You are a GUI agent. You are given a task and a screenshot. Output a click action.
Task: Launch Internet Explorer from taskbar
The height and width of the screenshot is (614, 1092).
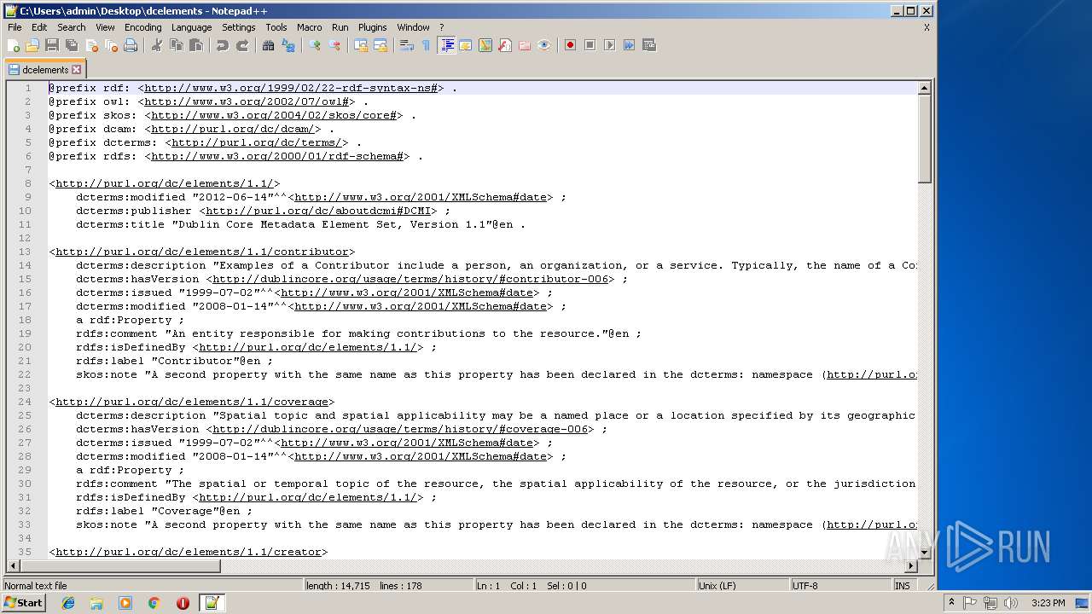coord(68,603)
